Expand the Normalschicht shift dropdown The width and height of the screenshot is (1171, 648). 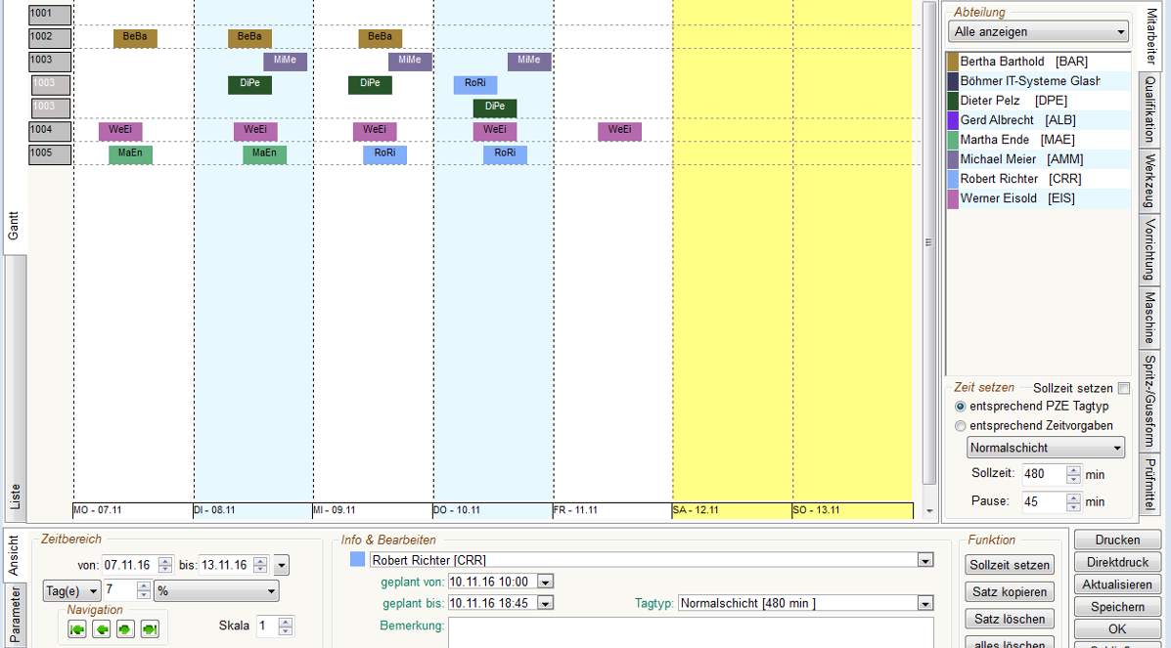click(1046, 448)
